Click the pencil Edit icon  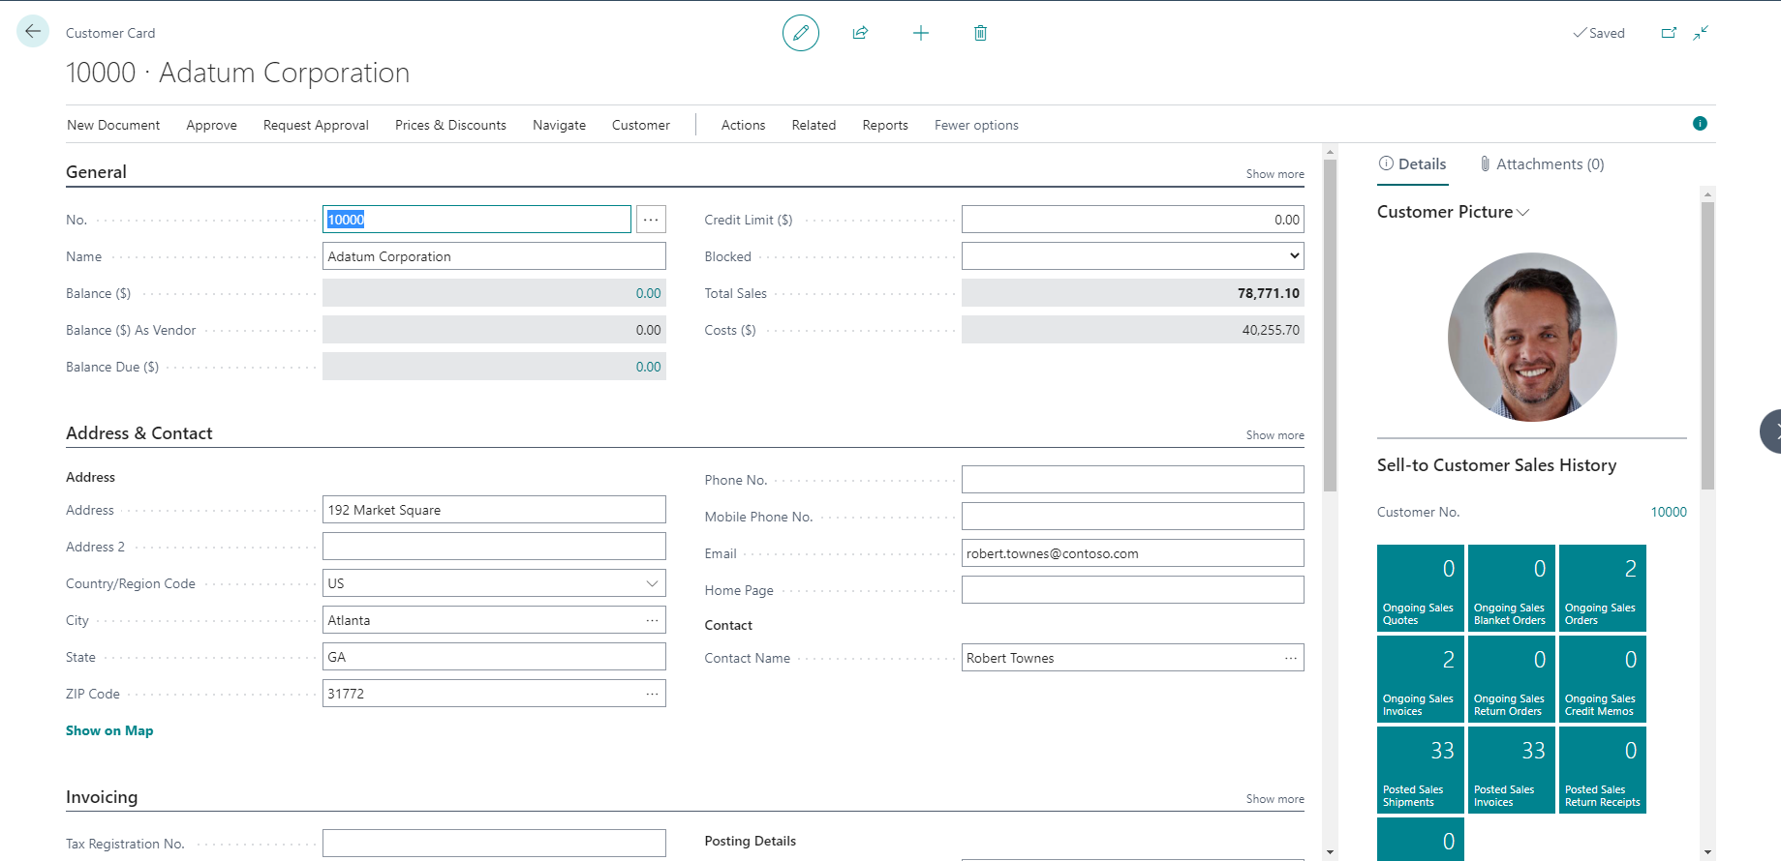pos(800,33)
